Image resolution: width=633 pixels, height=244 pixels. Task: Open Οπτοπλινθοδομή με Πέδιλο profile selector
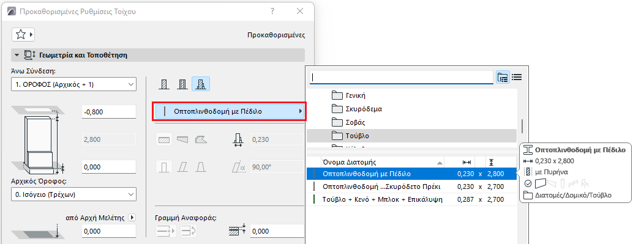[230, 111]
